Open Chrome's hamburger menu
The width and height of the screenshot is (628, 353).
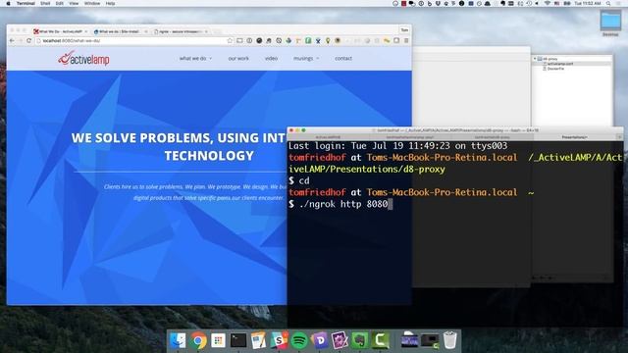click(406, 41)
